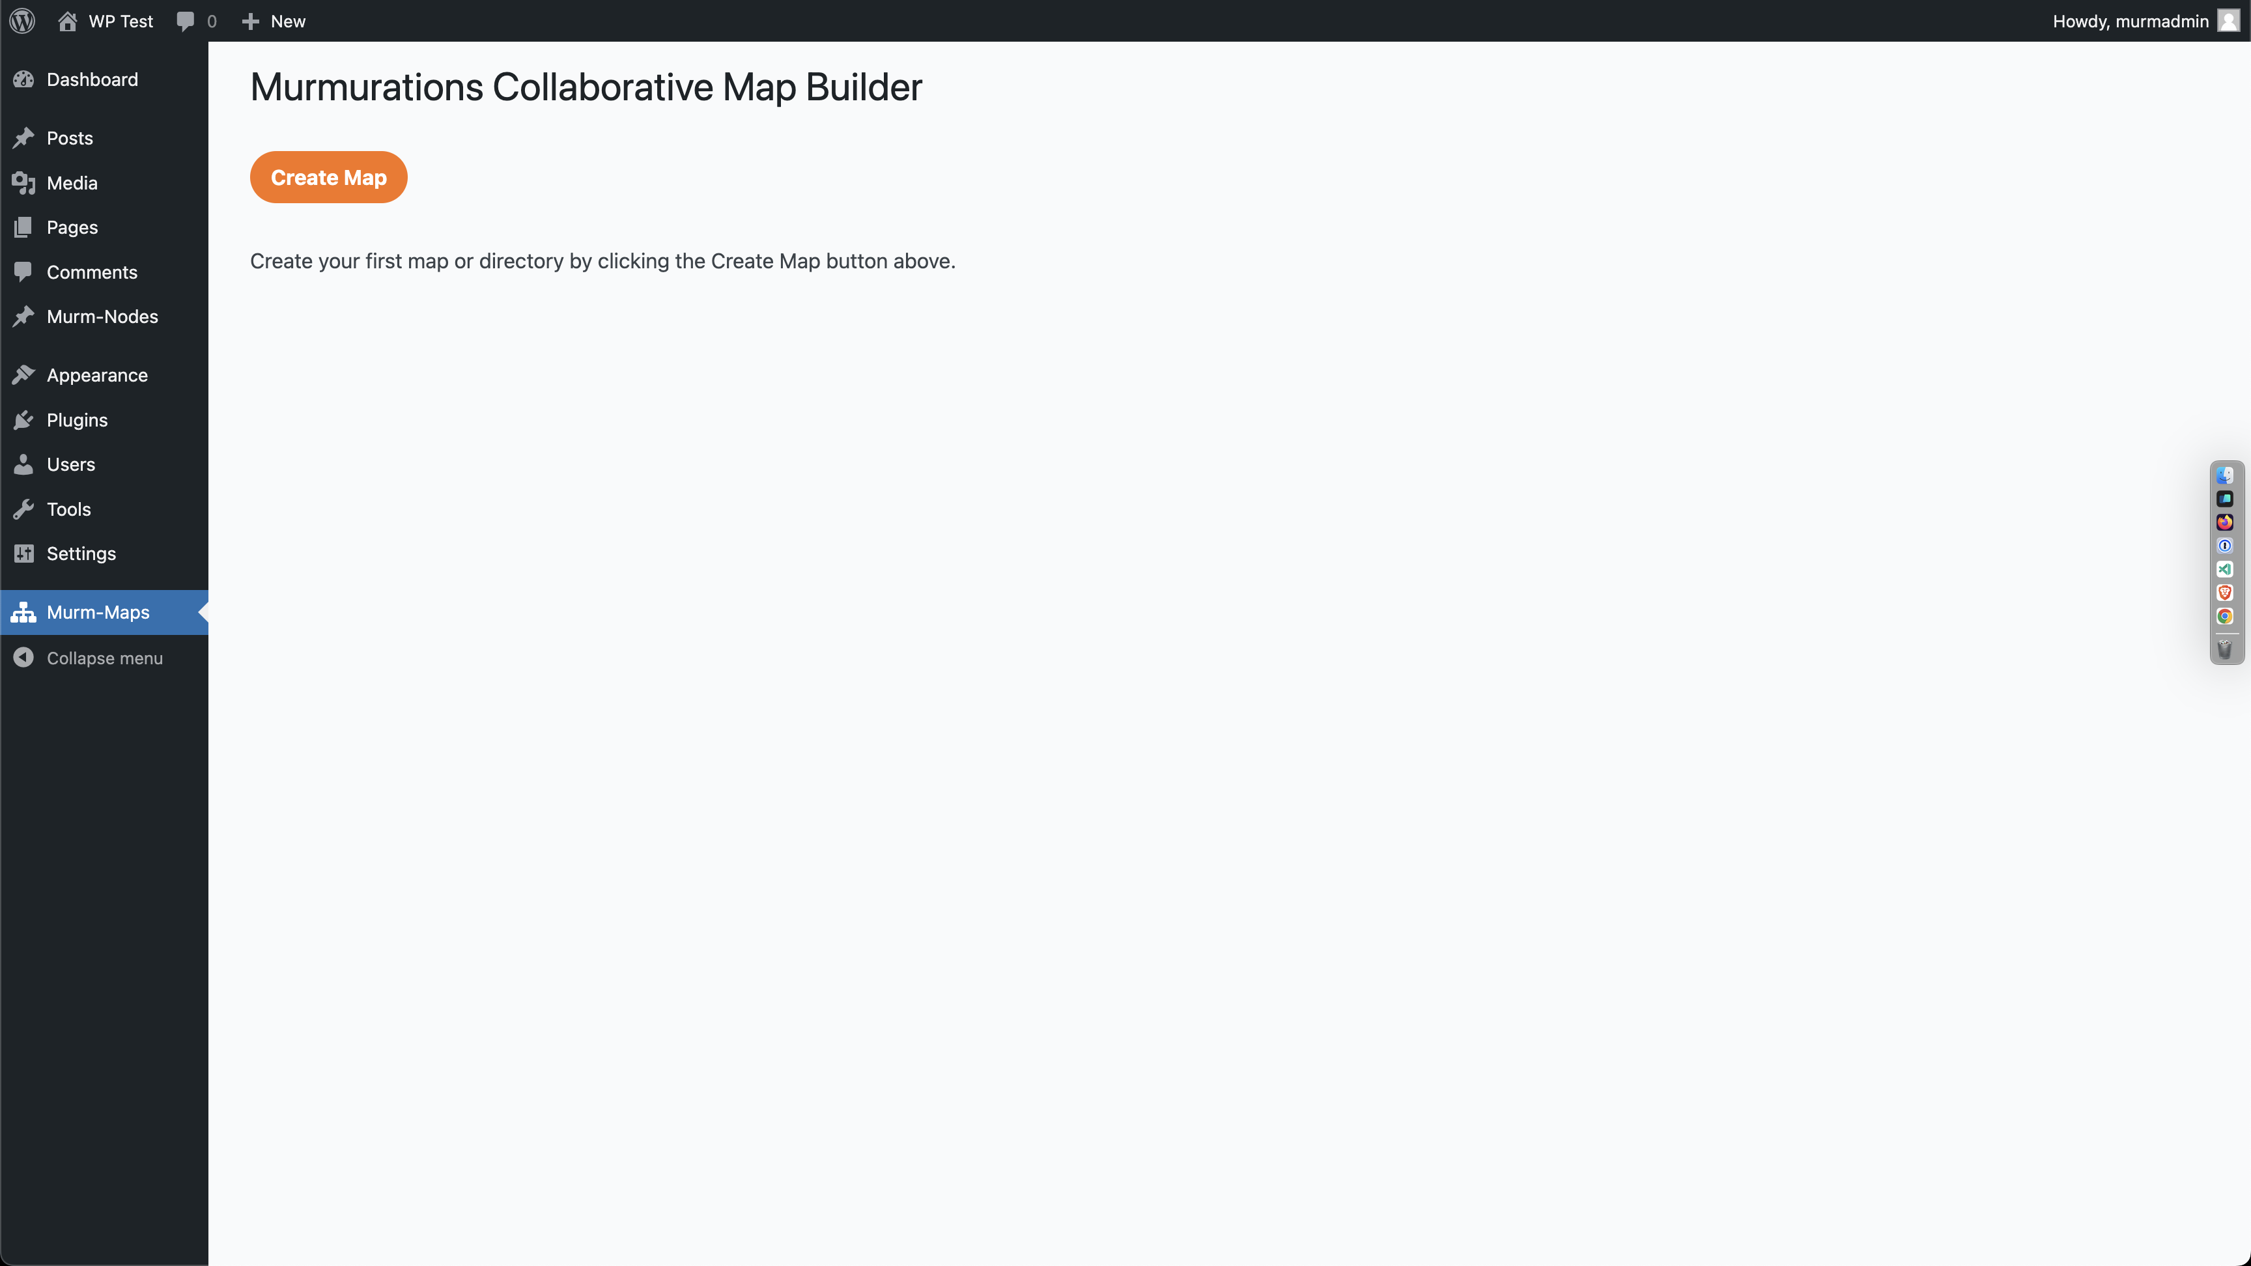Viewport: 2251px width, 1266px height.
Task: Open the Appearance menu
Action: 97,375
